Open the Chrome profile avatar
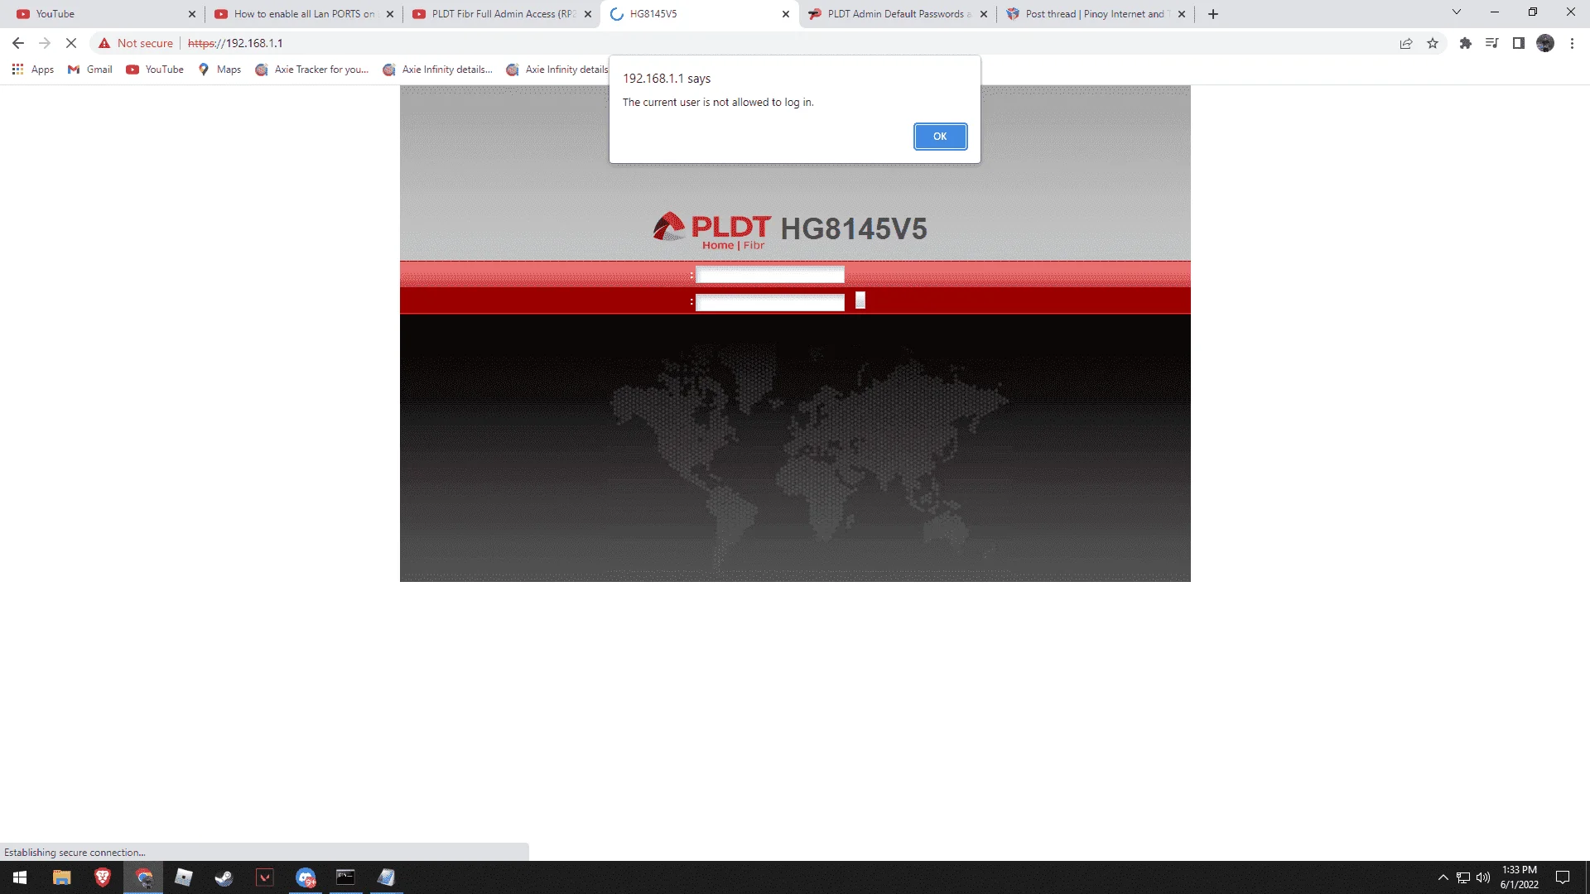The width and height of the screenshot is (1590, 894). click(1545, 43)
